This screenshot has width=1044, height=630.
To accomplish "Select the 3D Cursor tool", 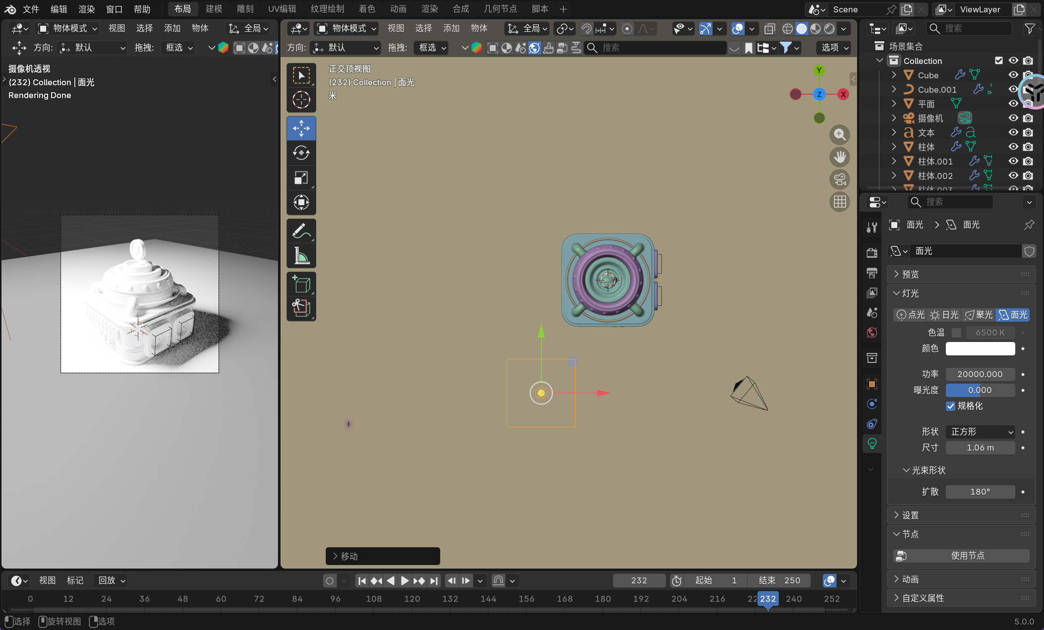I will (301, 100).
